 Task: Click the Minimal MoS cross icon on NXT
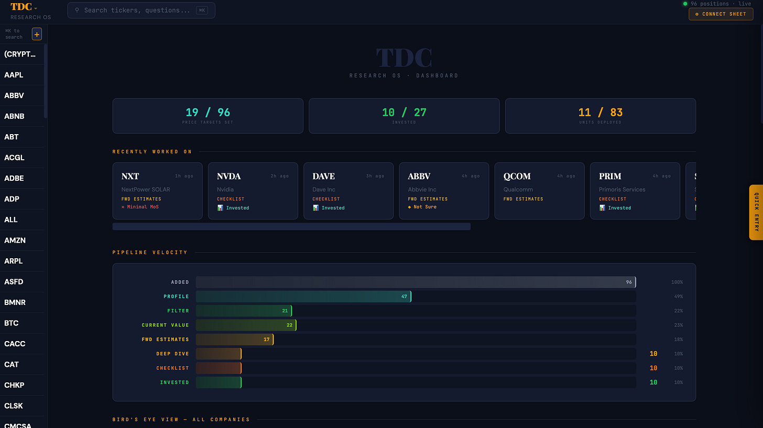[123, 207]
